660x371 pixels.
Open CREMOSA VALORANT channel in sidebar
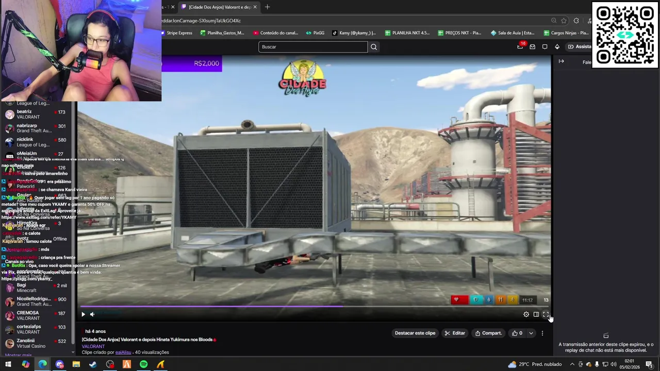36,315
